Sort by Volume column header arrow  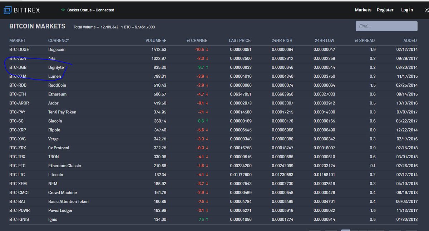coord(164,40)
